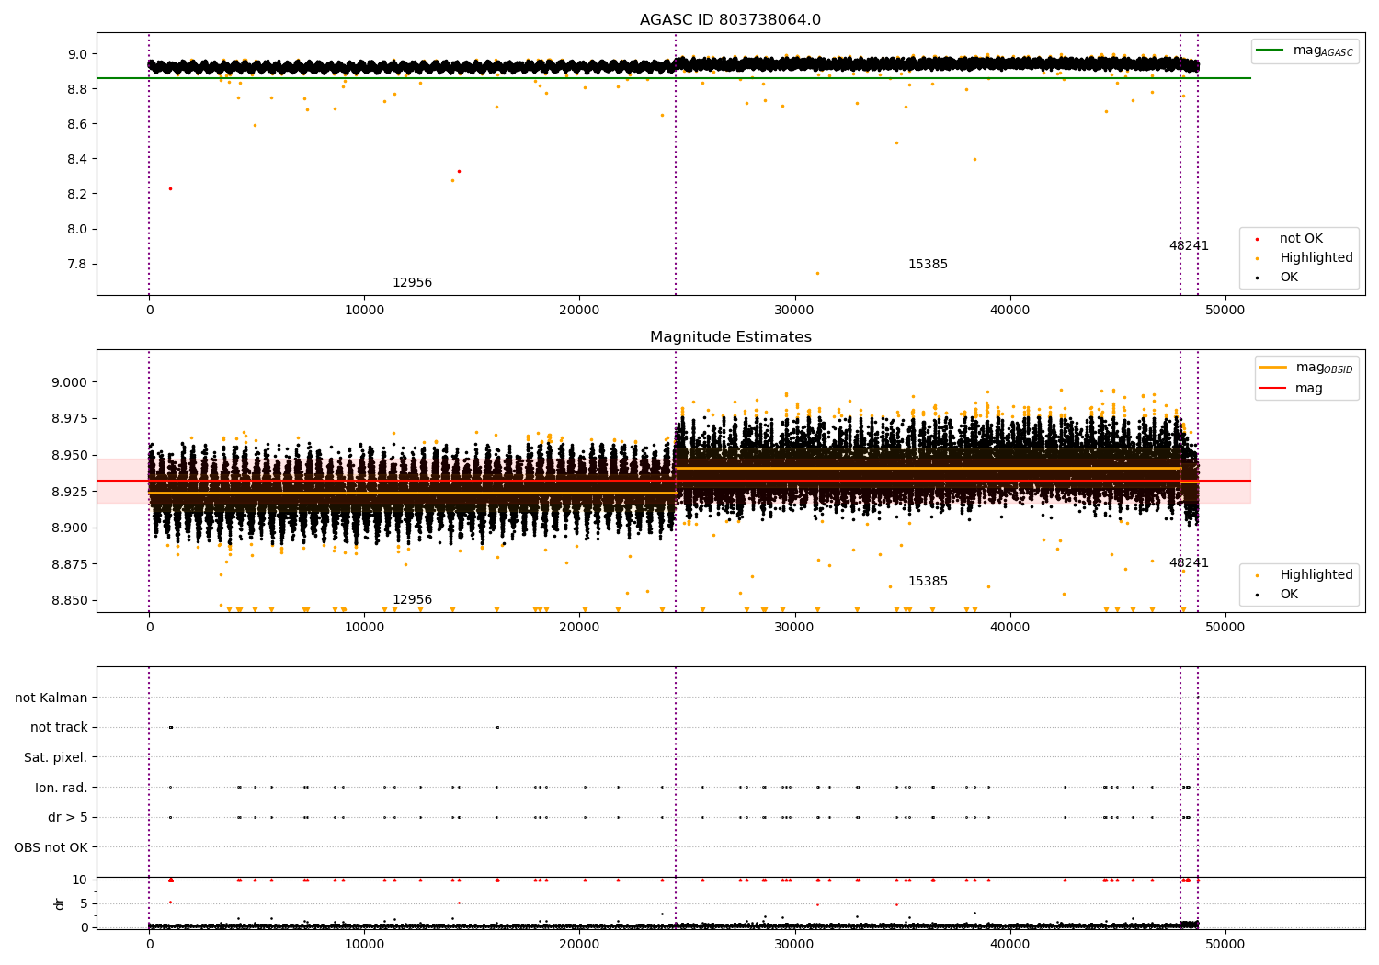Screen dimensions: 1379x965
Task: Click the red not-OK data point near magnitude 8.2
Action: click(x=170, y=188)
